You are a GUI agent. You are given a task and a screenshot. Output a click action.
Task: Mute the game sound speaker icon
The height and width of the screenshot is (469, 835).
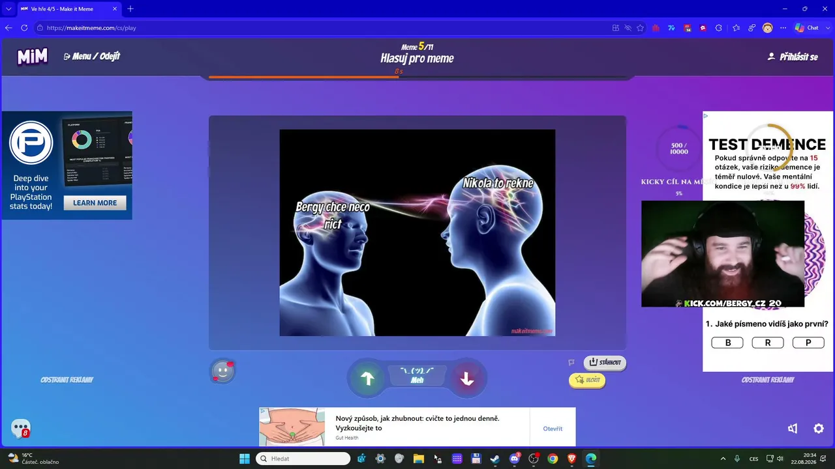tap(793, 429)
